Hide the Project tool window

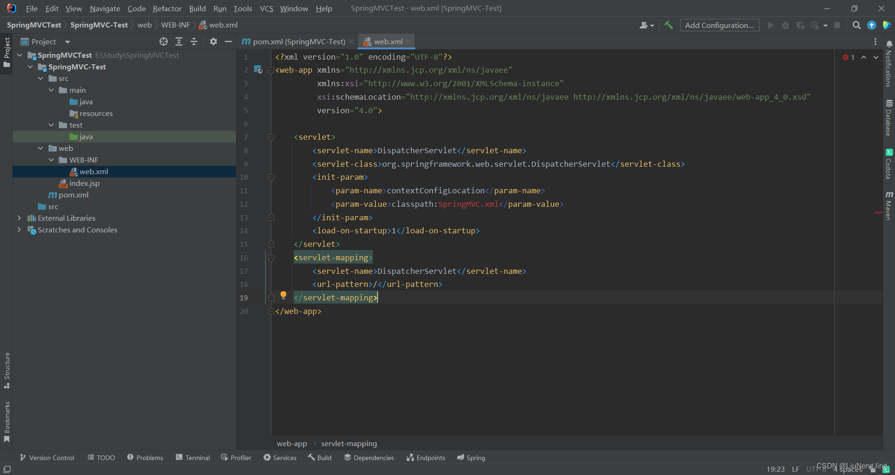click(x=228, y=41)
